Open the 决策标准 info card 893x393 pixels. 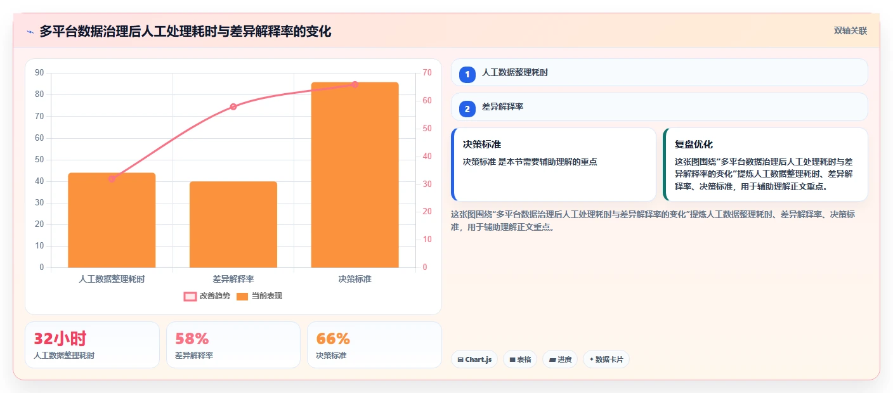pyautogui.click(x=554, y=165)
